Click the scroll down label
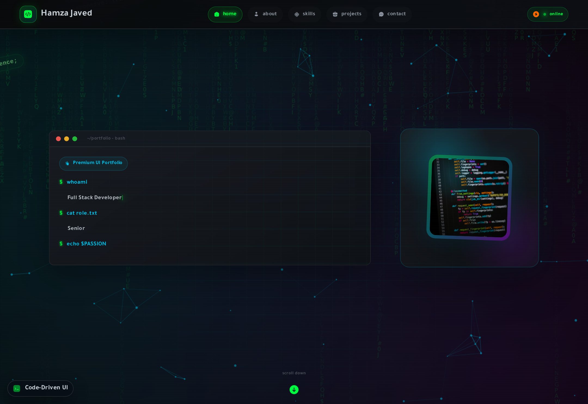This screenshot has height=404, width=588. tap(294, 373)
